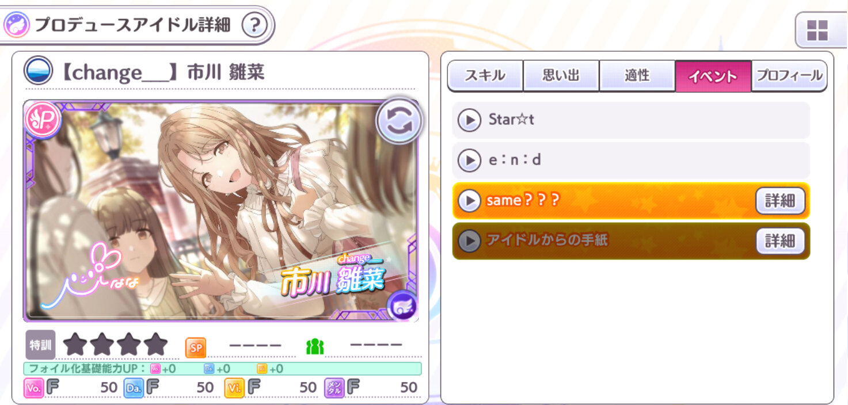Switch to the 思い出 tab
The height and width of the screenshot is (405, 848).
click(561, 76)
